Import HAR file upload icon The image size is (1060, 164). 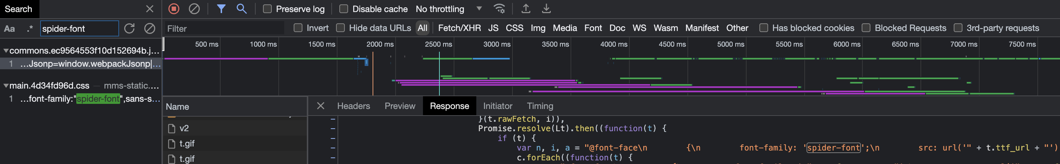click(x=526, y=9)
